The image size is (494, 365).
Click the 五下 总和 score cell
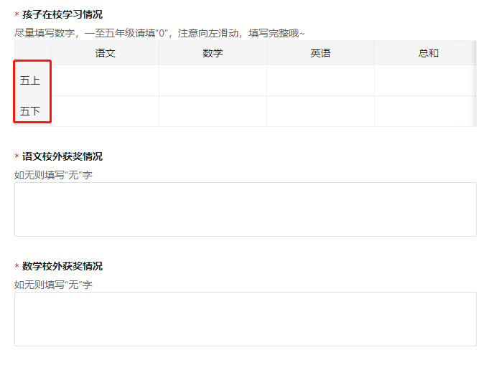tap(425, 111)
